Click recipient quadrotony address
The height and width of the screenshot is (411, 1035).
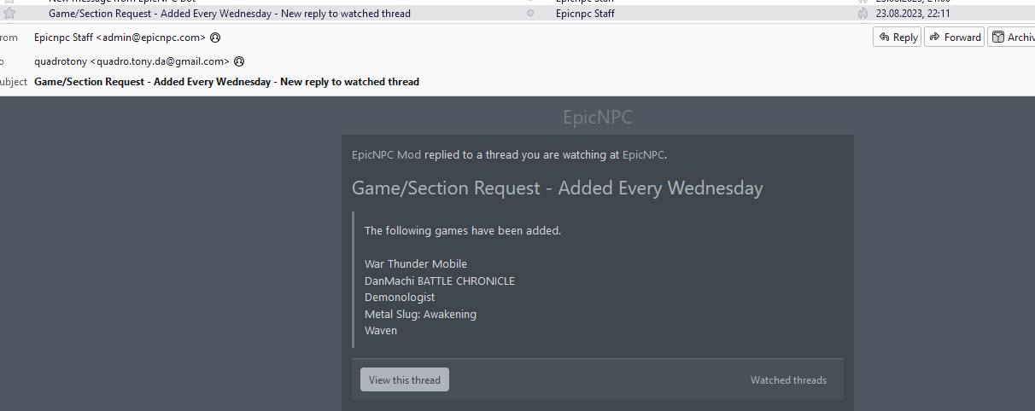[132, 61]
